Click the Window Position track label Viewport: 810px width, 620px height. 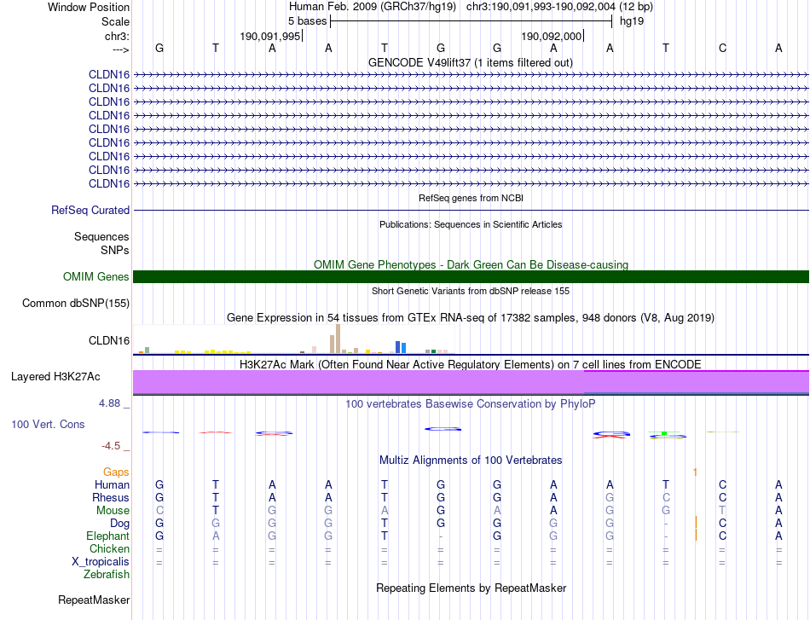pyautogui.click(x=89, y=7)
